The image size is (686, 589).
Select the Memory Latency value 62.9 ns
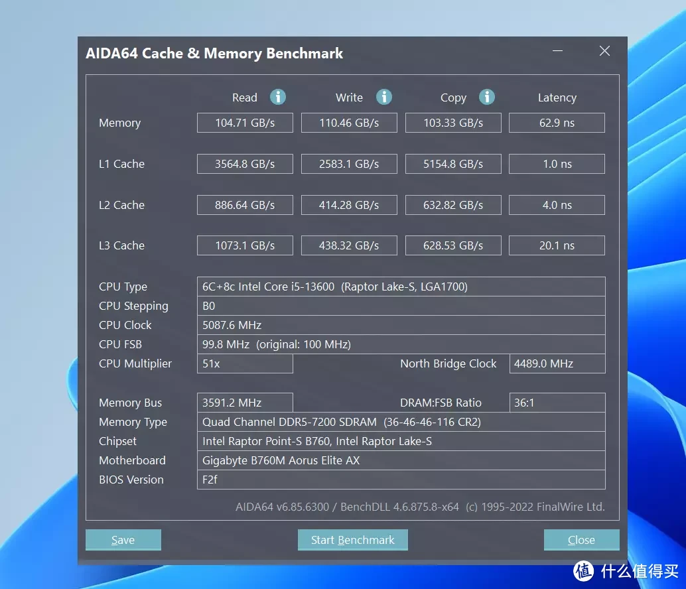point(557,123)
